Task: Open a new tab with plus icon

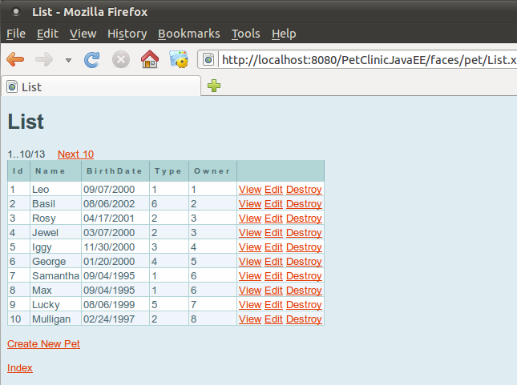Action: pyautogui.click(x=214, y=86)
